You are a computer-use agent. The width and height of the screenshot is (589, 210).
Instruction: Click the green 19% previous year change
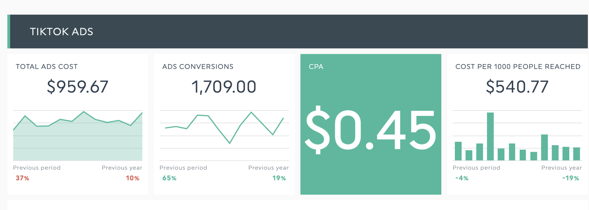click(x=279, y=178)
